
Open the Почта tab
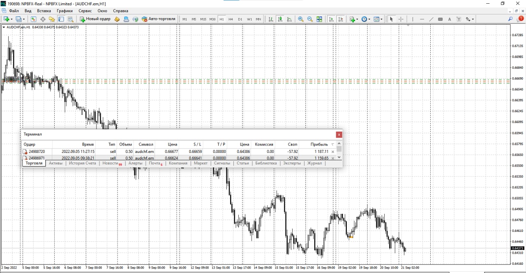(155, 163)
